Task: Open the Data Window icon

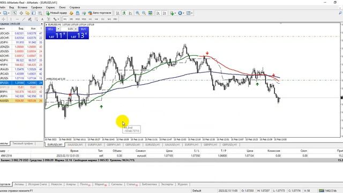Action: coord(21,13)
